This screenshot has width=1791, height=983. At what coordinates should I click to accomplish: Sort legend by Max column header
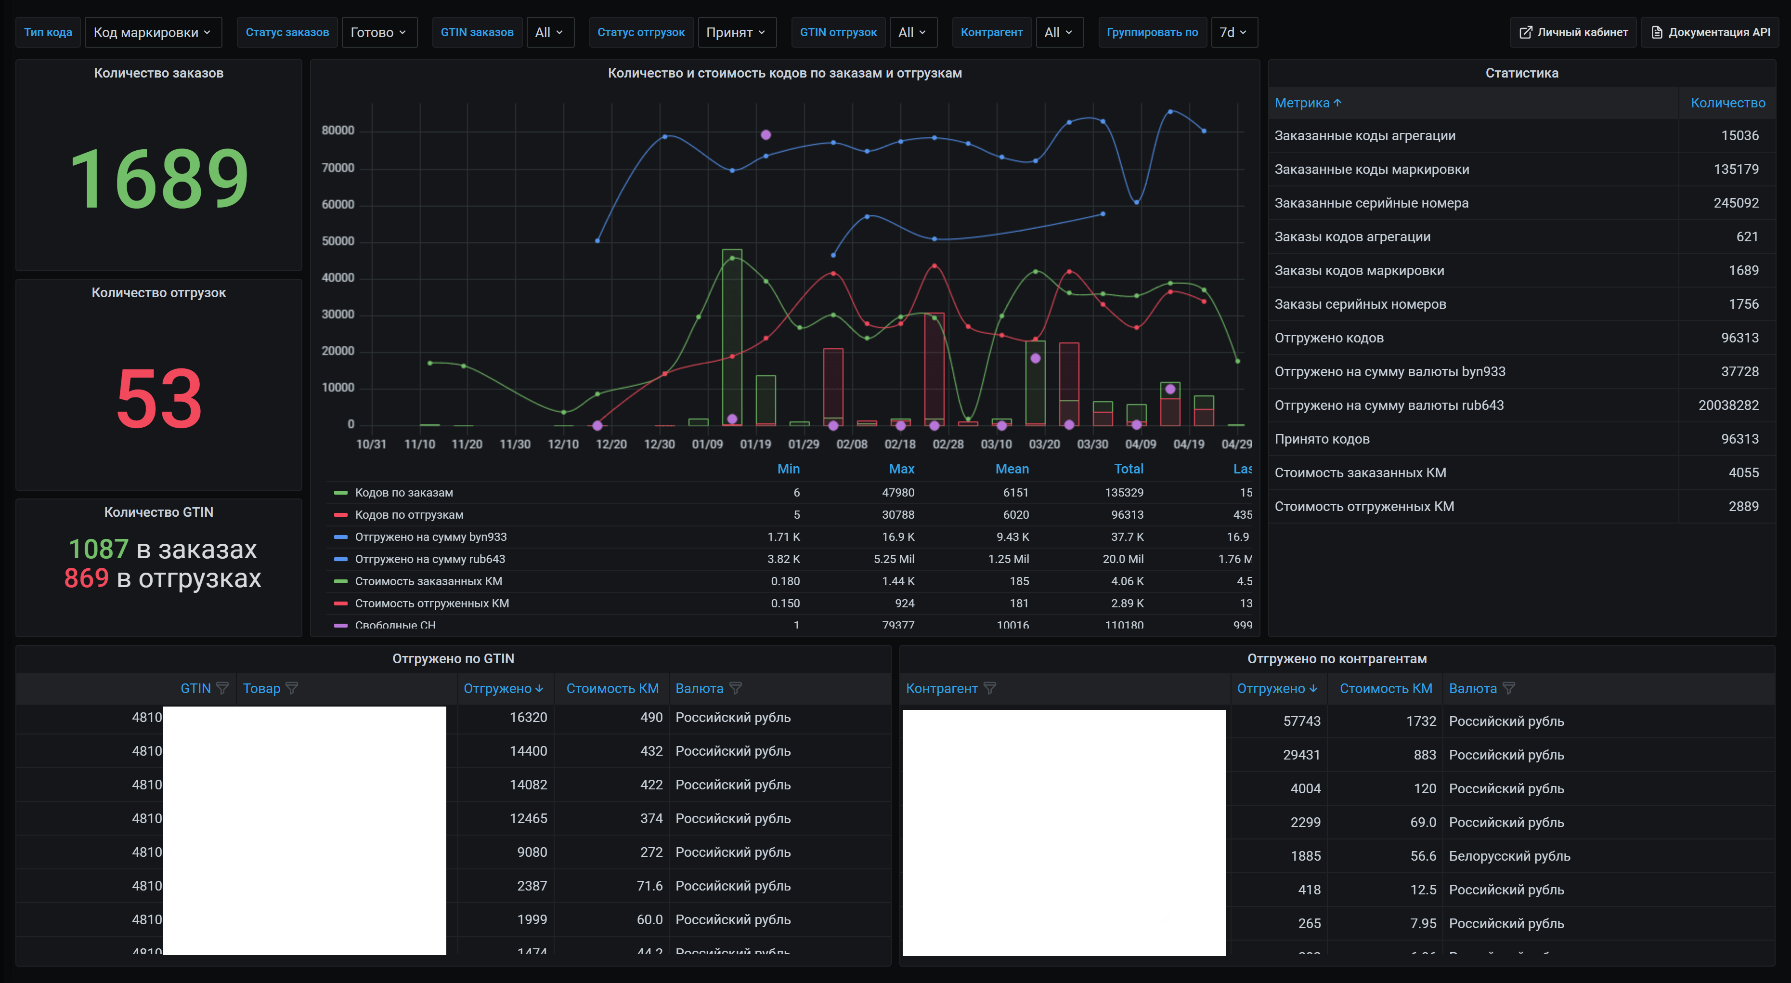[x=901, y=469]
